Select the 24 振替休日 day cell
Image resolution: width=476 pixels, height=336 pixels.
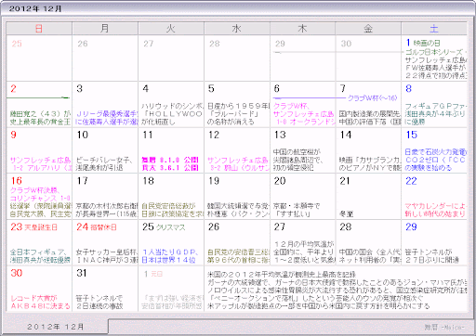coord(105,242)
